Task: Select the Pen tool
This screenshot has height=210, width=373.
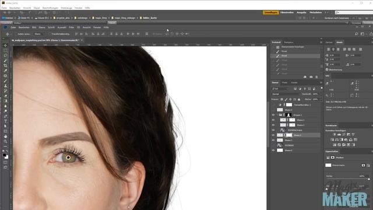Action: click(x=5, y=116)
